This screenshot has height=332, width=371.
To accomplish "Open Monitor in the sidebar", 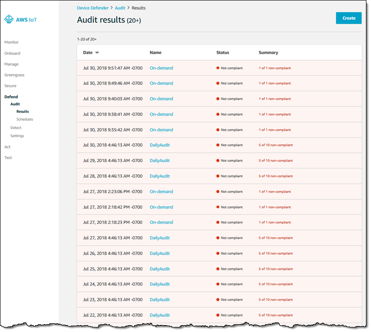I will click(x=11, y=43).
